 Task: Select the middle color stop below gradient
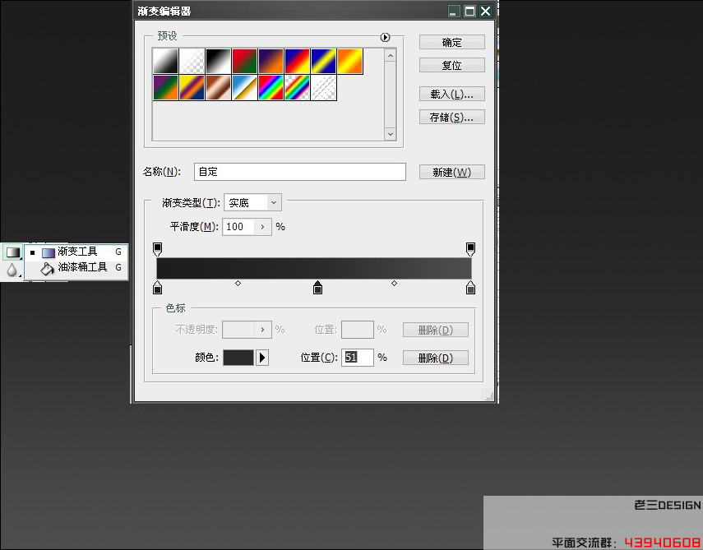click(x=318, y=287)
